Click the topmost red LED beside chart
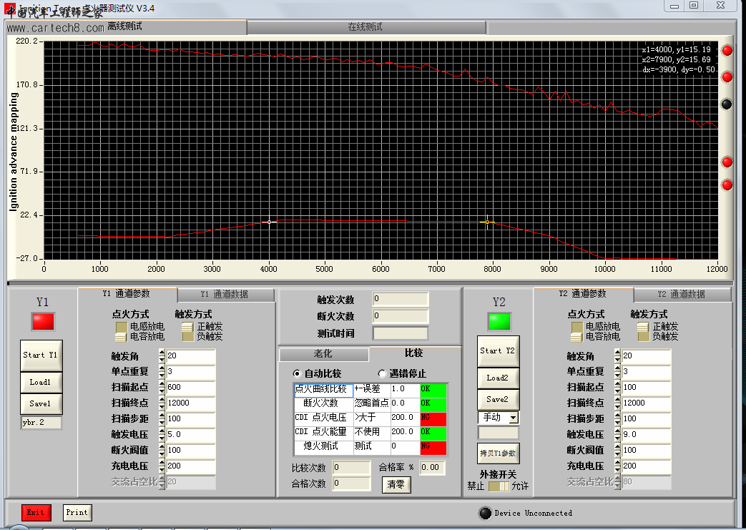 tap(727, 51)
